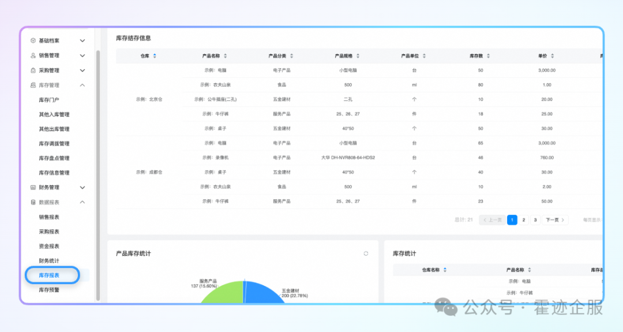Click the 采购管理 bag icon in sidebar
The image size is (623, 332).
pyautogui.click(x=33, y=70)
